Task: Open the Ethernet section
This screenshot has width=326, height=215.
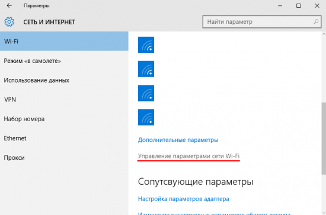Action: (x=64, y=138)
